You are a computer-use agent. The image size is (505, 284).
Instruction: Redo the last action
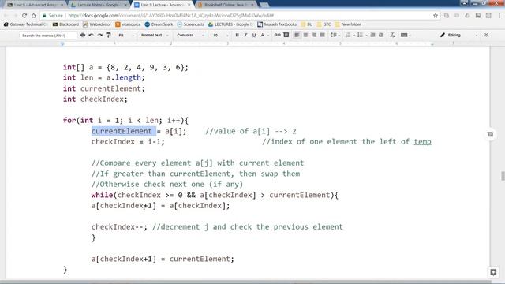tap(100, 35)
